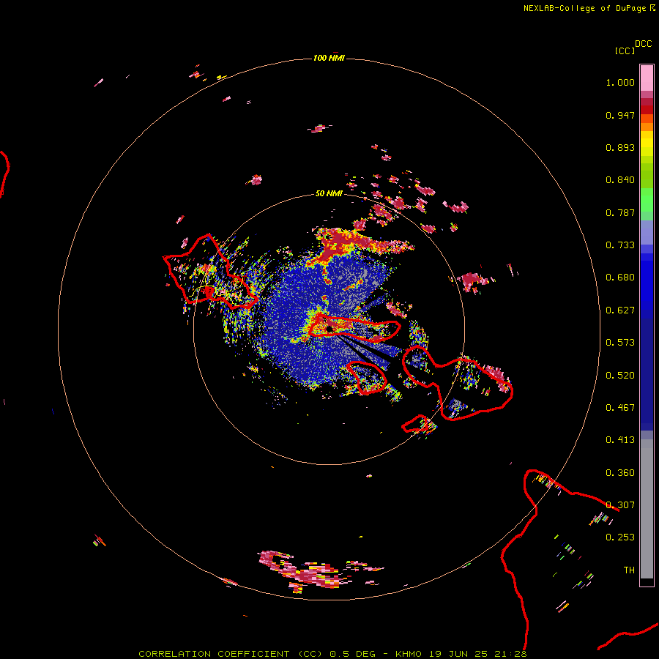Click the 0.947 color scale value
The image size is (659, 659).
620,115
